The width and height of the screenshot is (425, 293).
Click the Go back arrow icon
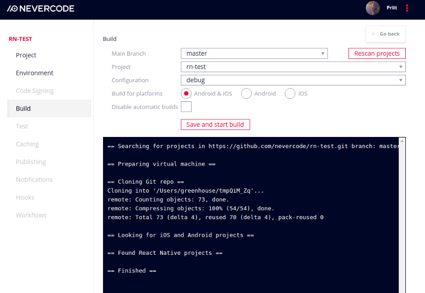pos(373,34)
